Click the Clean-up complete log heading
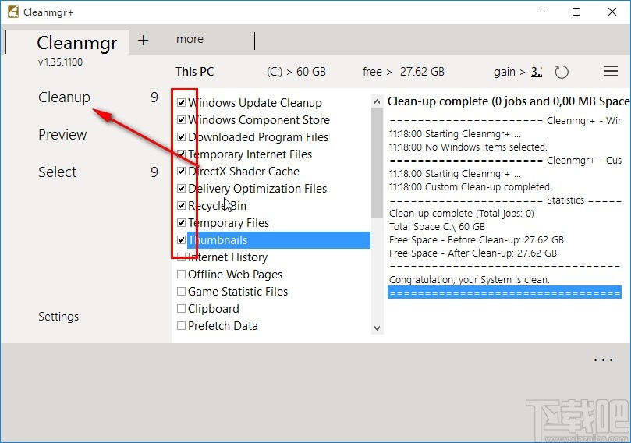The image size is (631, 443). pos(509,101)
